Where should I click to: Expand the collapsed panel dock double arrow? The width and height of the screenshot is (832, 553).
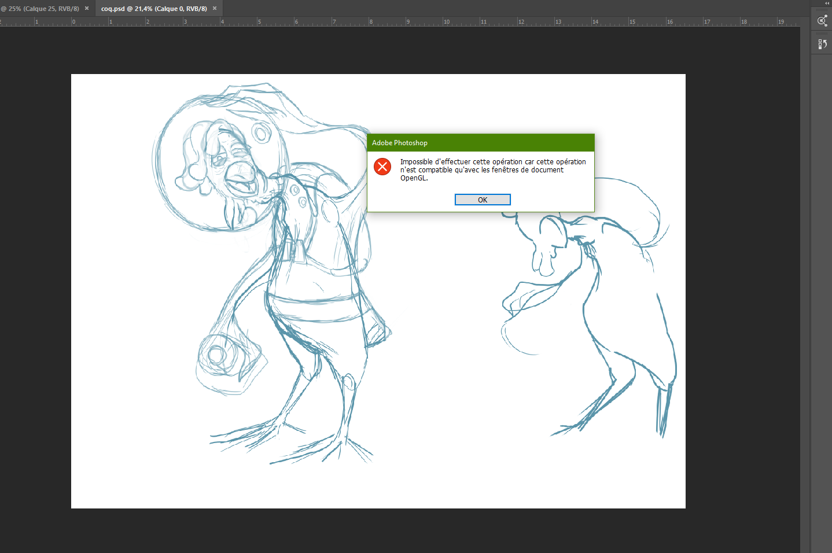(827, 3)
